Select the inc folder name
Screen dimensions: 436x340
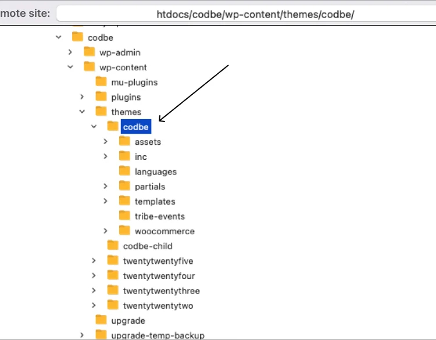pyautogui.click(x=141, y=157)
